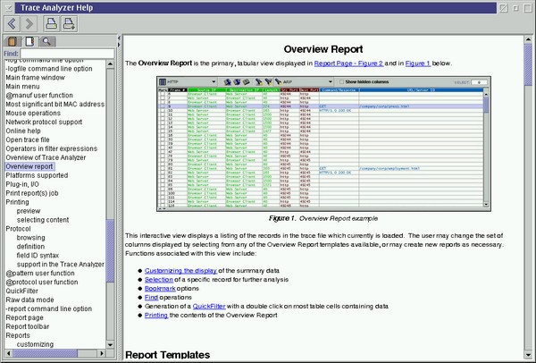Open the 'Find' operations link
The width and height of the screenshot is (536, 363).
tap(151, 298)
